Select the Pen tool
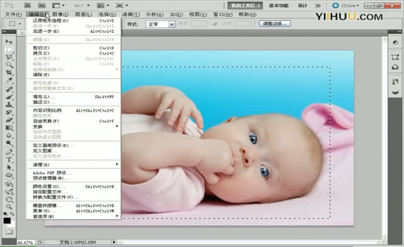The height and width of the screenshot is (247, 404). [x=9, y=152]
